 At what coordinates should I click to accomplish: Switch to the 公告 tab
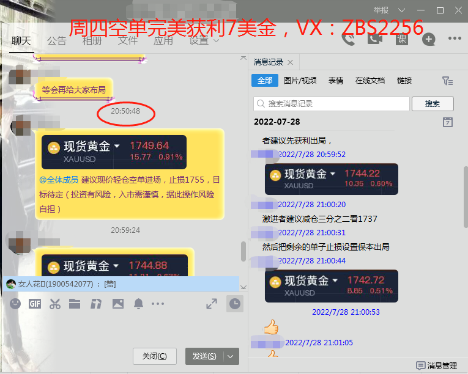tap(57, 41)
